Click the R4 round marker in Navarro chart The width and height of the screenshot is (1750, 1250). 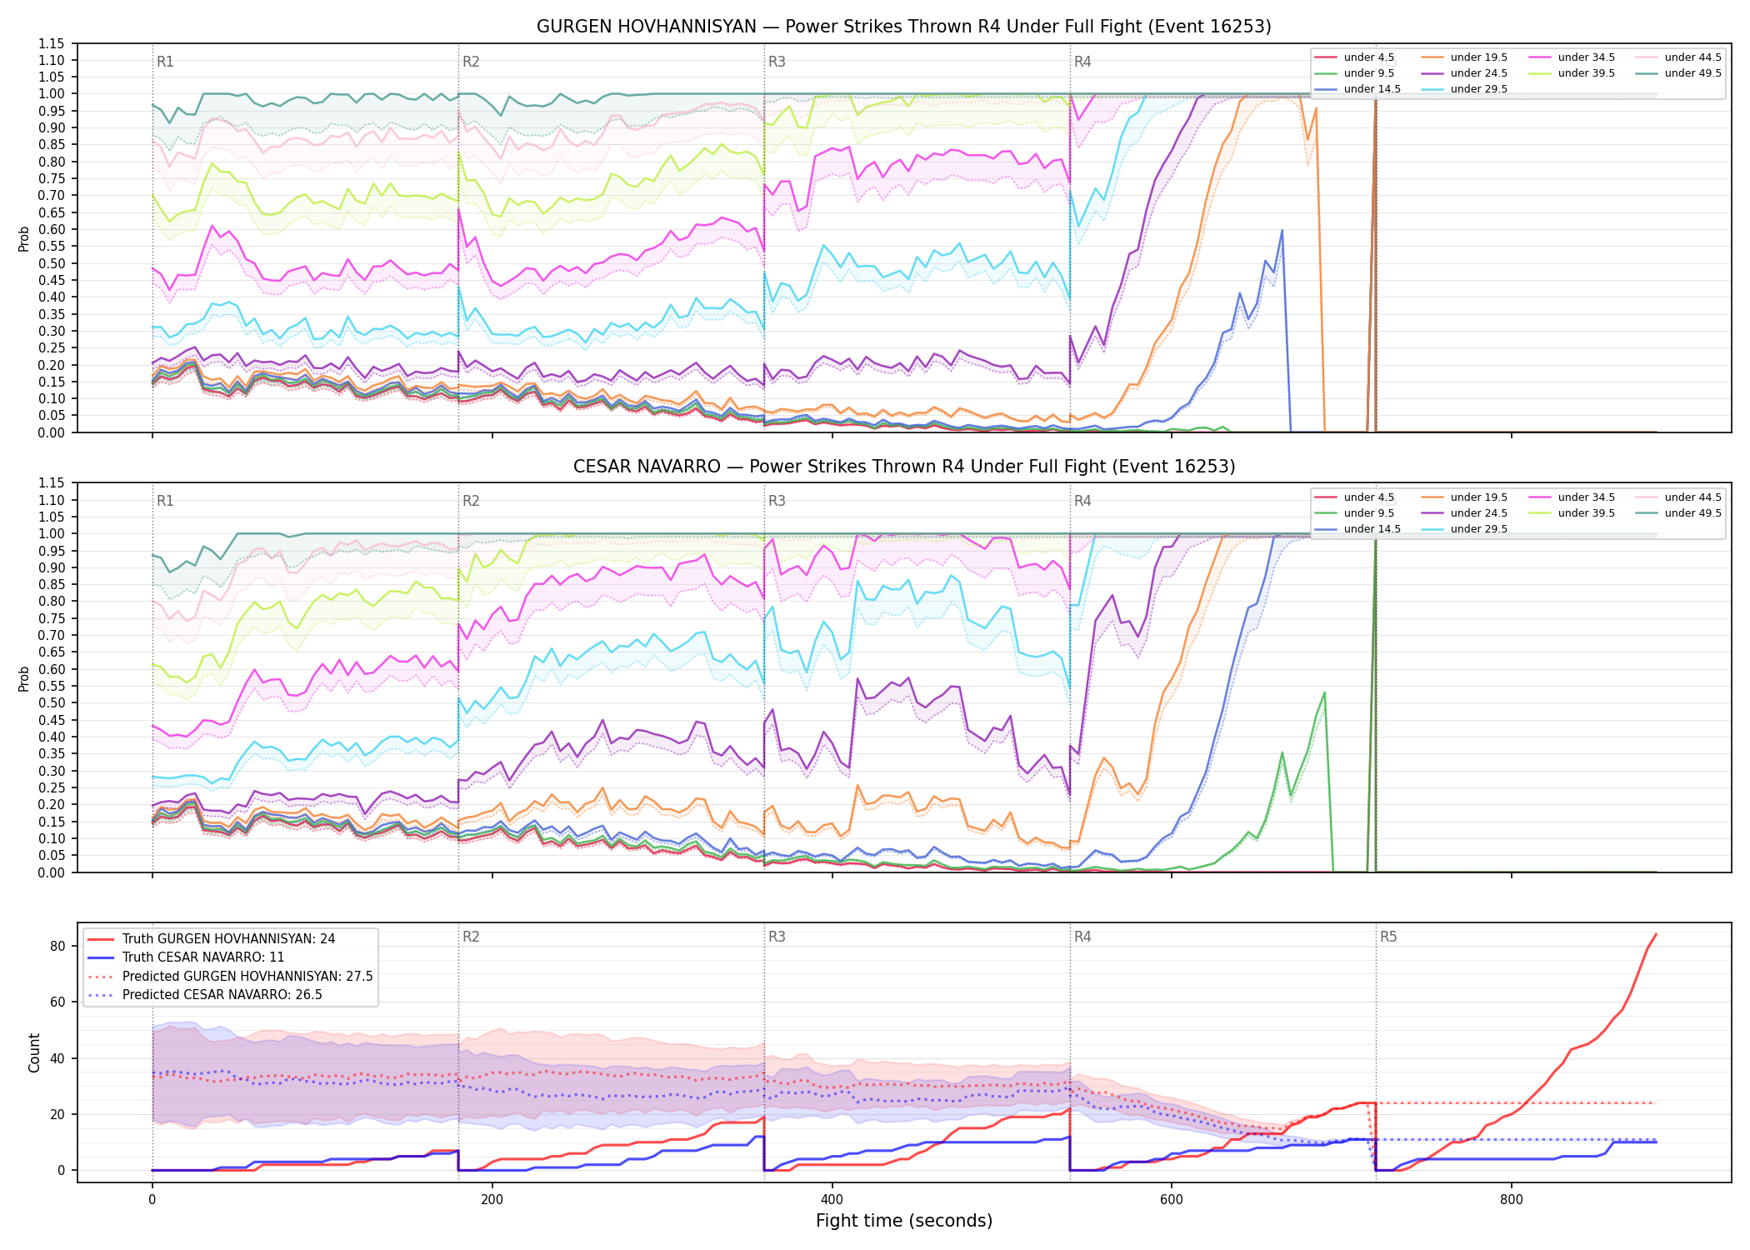click(1082, 501)
